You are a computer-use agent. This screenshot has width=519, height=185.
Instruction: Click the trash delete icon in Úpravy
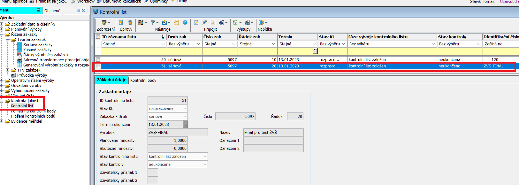[x=130, y=22]
